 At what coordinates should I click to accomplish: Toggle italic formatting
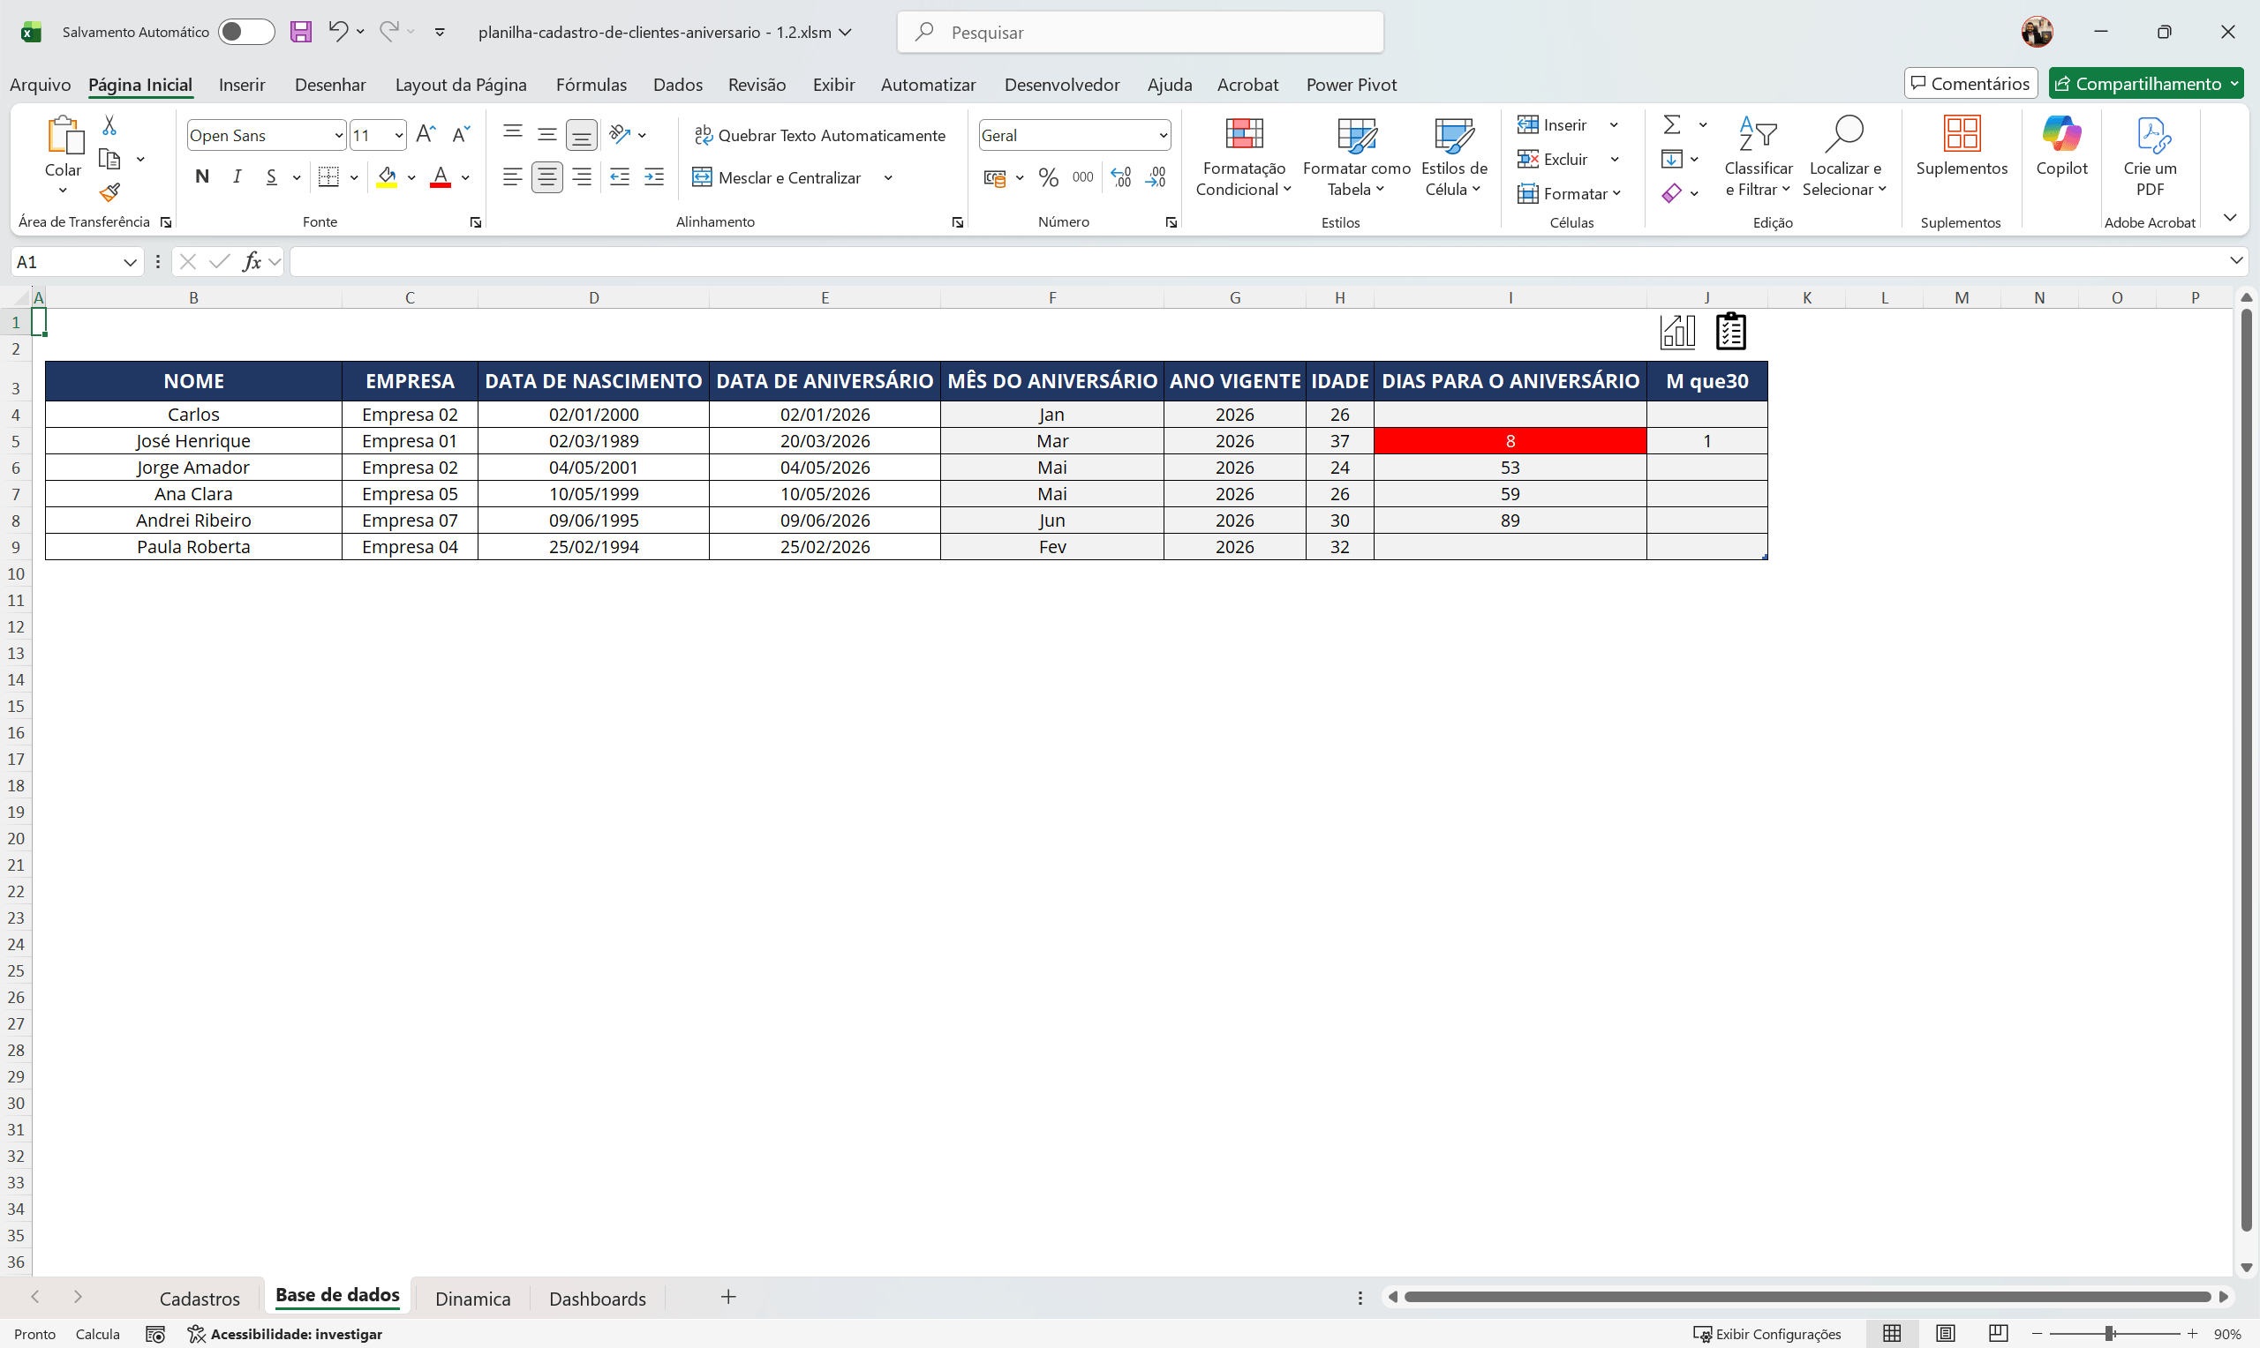click(x=237, y=176)
